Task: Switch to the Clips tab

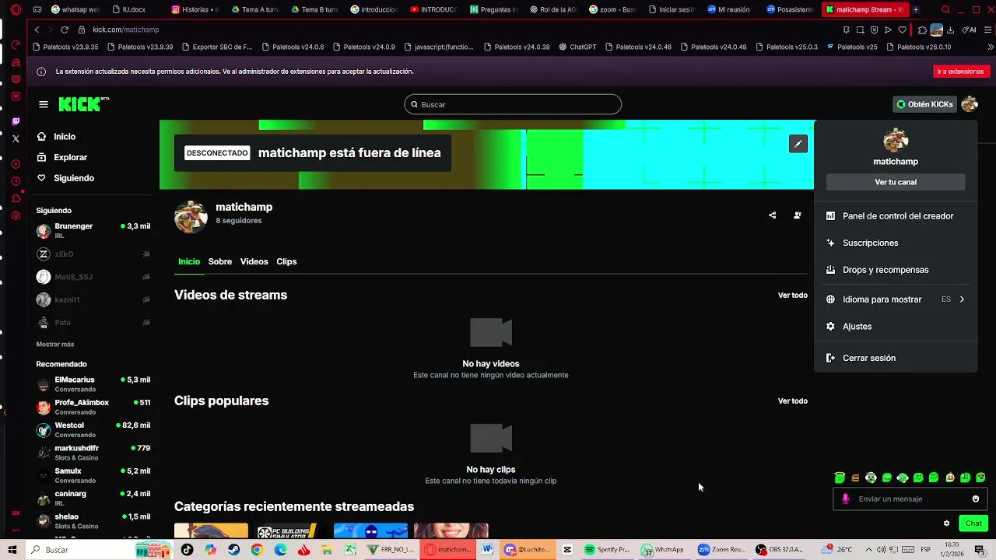Action: 286,261
